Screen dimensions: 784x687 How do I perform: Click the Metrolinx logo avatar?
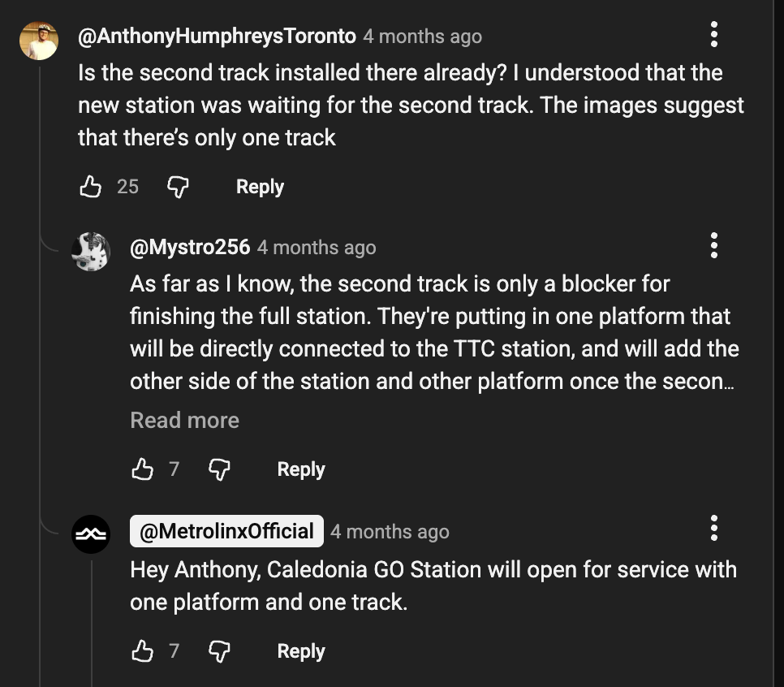91,534
